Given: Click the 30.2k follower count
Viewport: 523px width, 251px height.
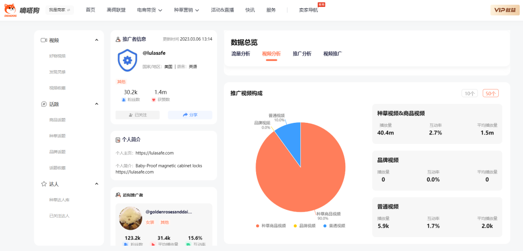Looking at the screenshot, I should [x=131, y=92].
